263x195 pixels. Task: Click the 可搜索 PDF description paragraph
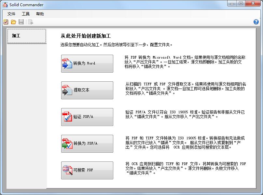pos(186,168)
